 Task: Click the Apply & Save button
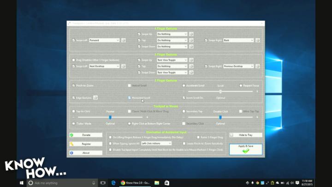coord(245,149)
